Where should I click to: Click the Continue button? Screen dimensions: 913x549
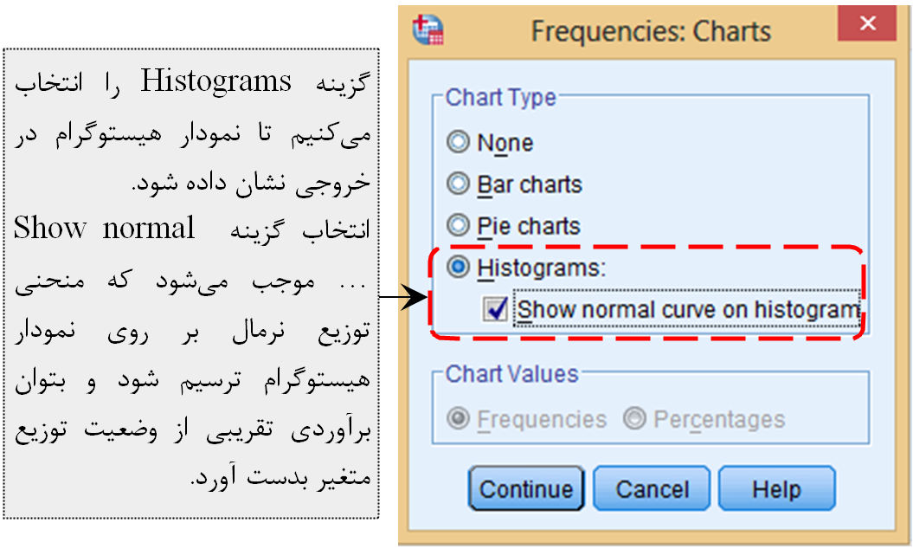click(x=526, y=488)
